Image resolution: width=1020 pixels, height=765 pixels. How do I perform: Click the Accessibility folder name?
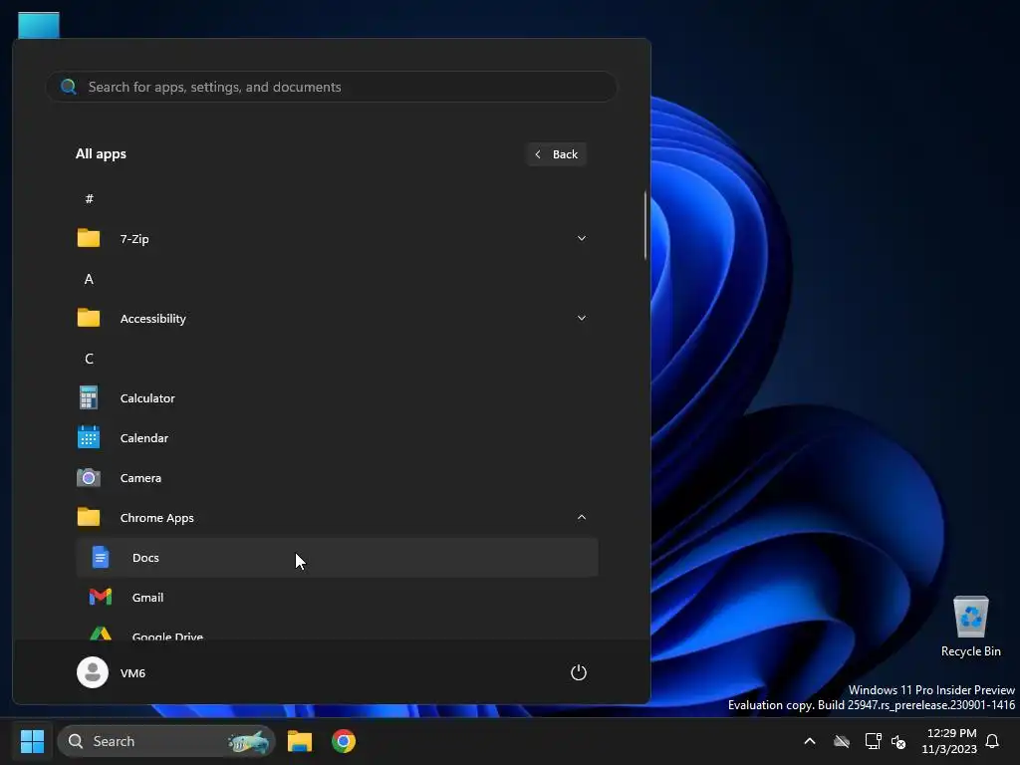point(152,319)
